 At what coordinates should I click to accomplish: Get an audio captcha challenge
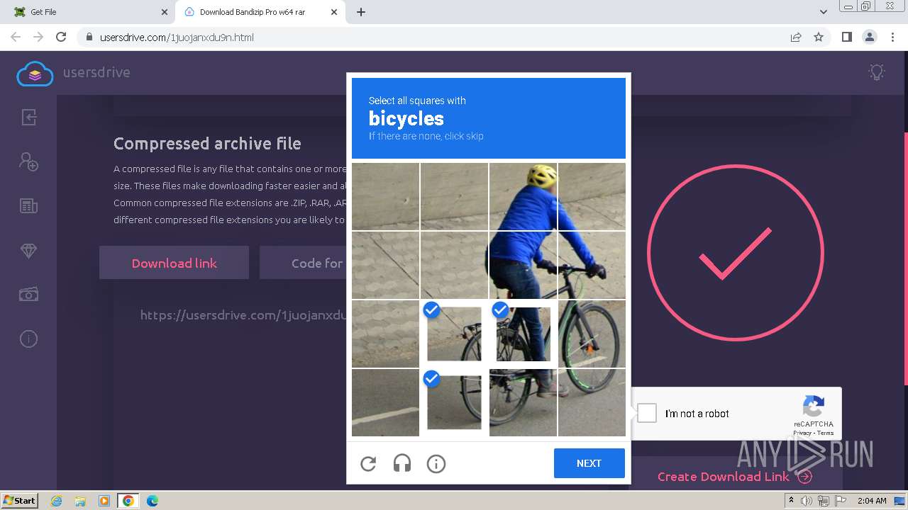[x=402, y=464]
